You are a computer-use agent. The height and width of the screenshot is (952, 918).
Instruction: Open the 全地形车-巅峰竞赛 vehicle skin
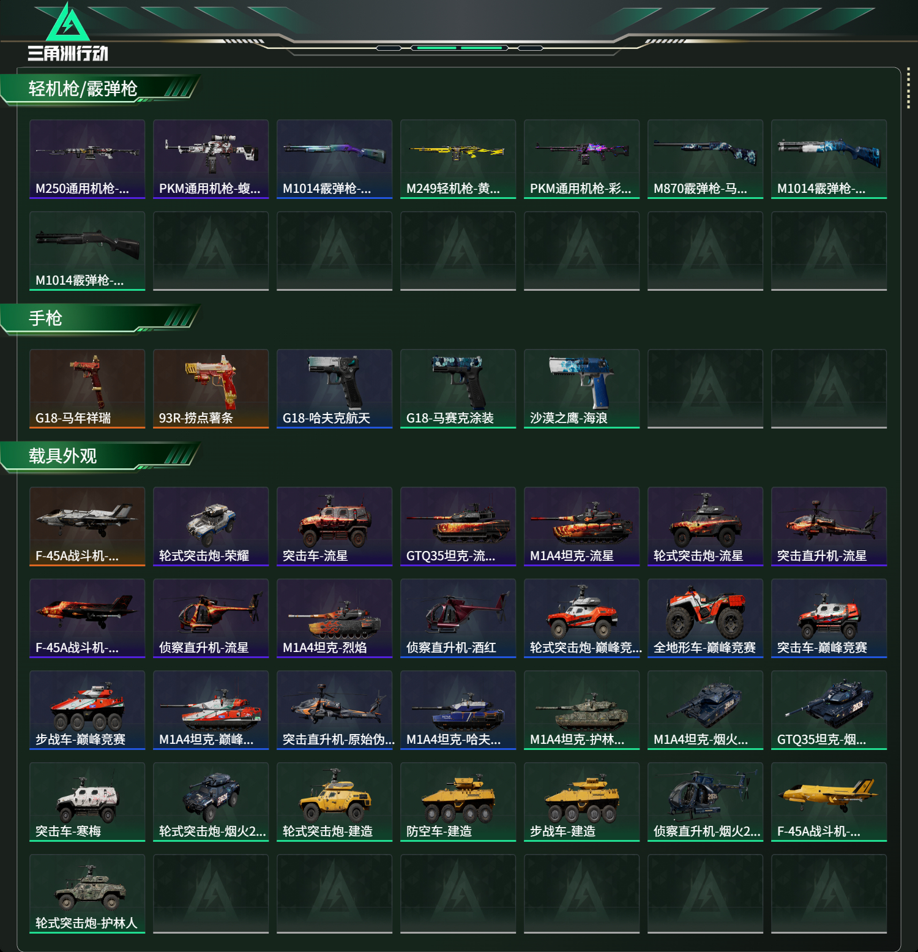point(706,618)
